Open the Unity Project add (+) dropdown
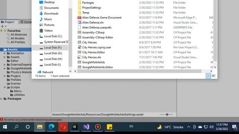 click(4, 26)
